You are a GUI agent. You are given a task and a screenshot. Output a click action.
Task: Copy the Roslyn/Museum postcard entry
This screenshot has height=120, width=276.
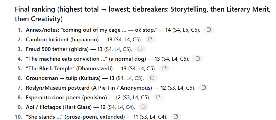click(x=204, y=88)
